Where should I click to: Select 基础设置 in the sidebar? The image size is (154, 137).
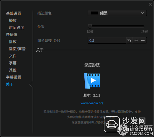click(14, 13)
